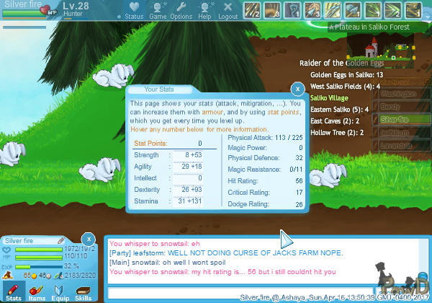
Task: Click the Logout button
Action: 228,11
